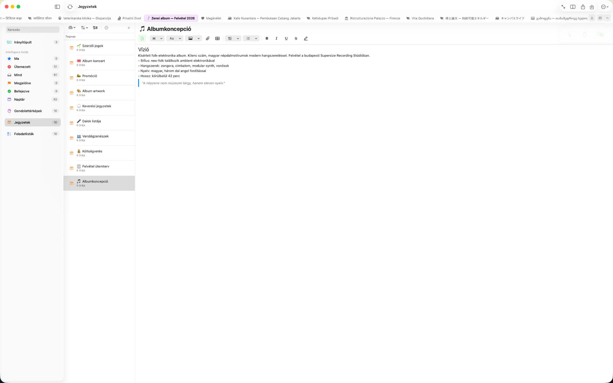Open split view icon in top bar
613x383 pixels.
click(573, 7)
